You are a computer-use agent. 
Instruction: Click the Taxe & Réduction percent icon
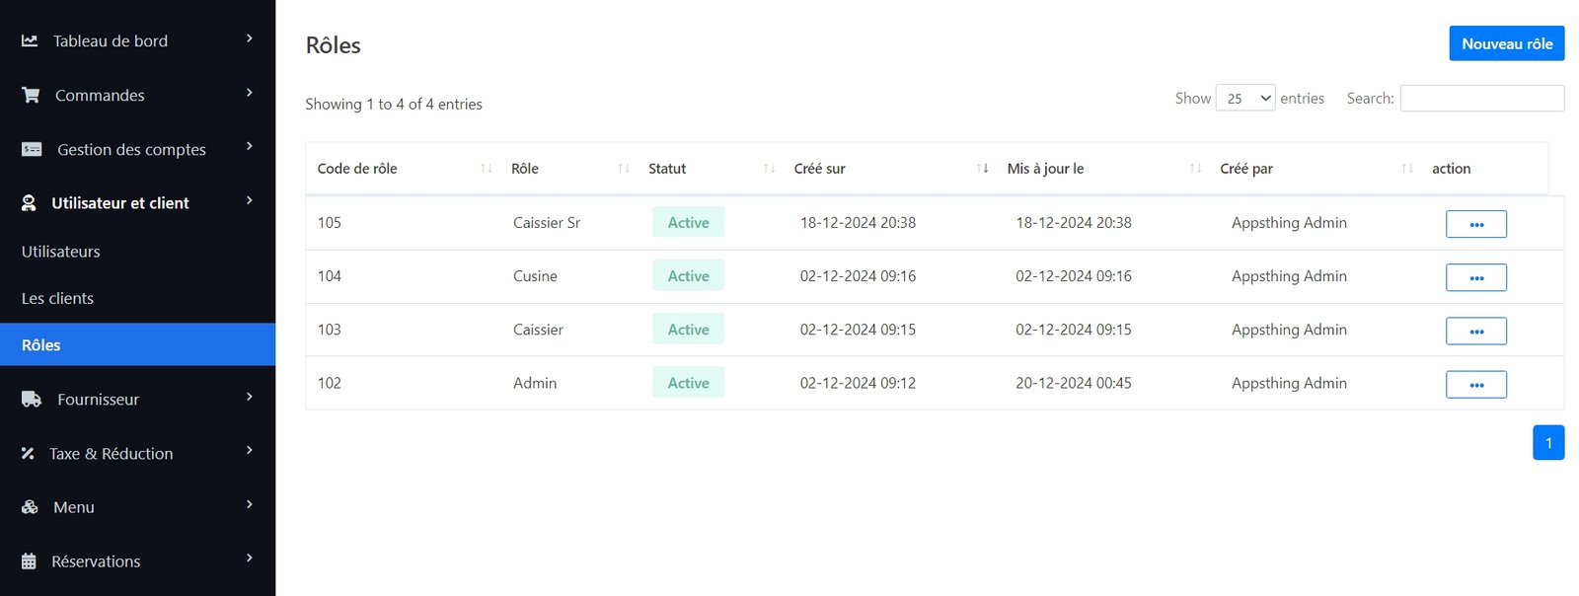[28, 454]
